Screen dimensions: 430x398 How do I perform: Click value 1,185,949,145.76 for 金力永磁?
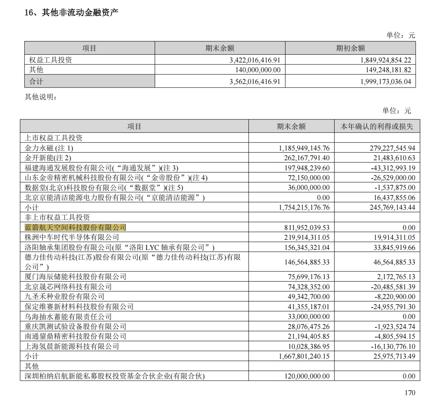[x=304, y=148]
